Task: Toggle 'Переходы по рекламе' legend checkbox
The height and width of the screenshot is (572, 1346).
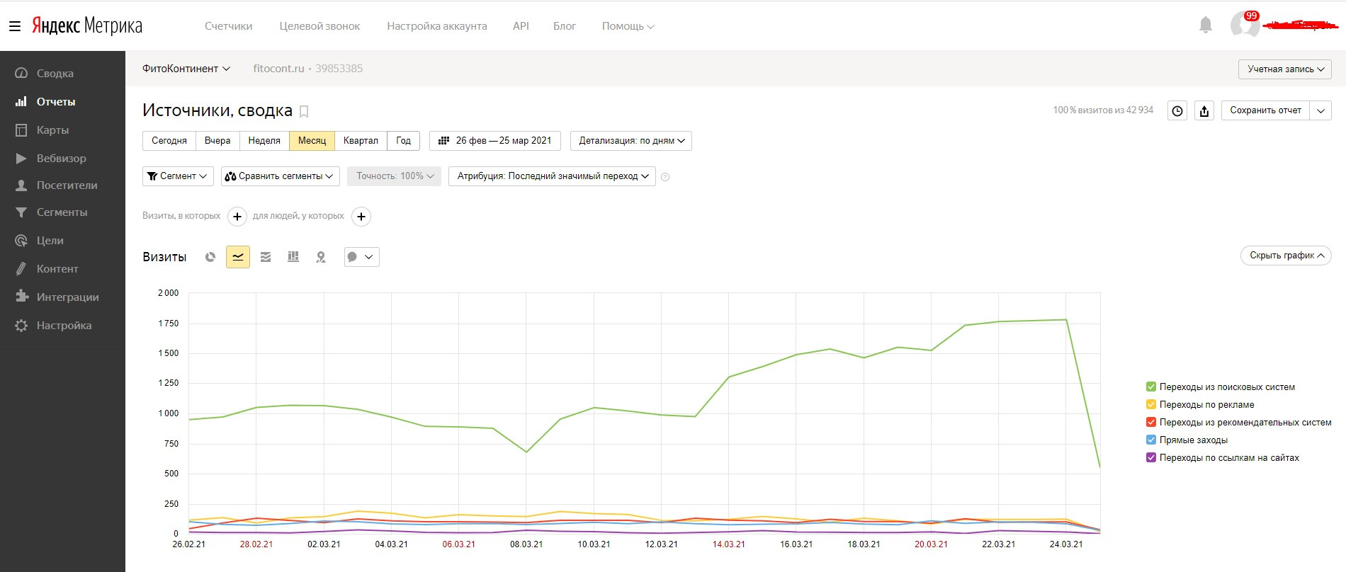Action: [x=1151, y=404]
